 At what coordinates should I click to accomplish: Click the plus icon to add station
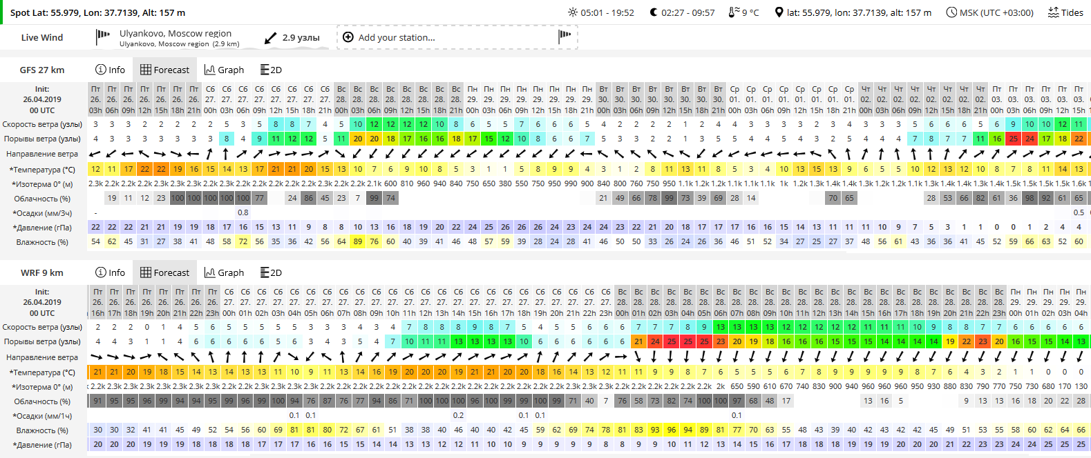coord(348,37)
